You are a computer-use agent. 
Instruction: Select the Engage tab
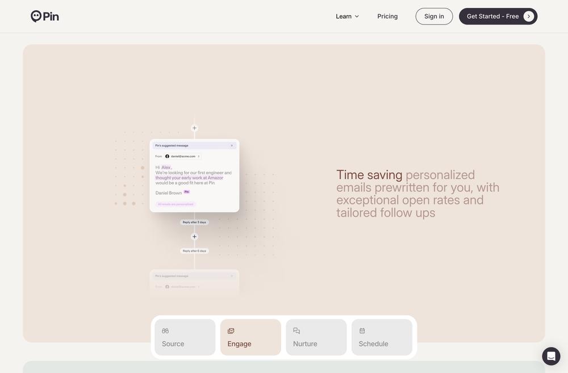click(x=250, y=337)
